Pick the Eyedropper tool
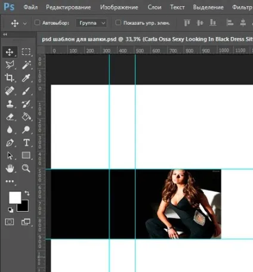253x272 pixels. coord(26,78)
